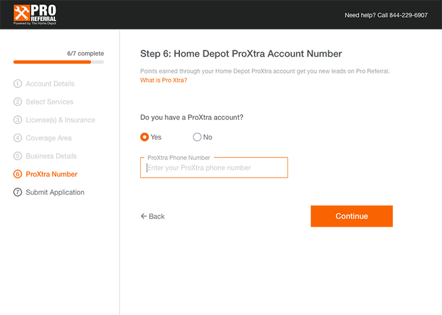Click the Pro Referral logo
This screenshot has width=442, height=315.
click(x=35, y=14)
